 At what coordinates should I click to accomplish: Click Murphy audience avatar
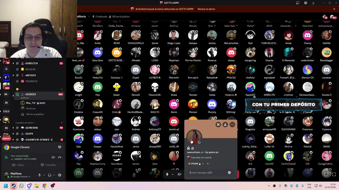coord(212,104)
